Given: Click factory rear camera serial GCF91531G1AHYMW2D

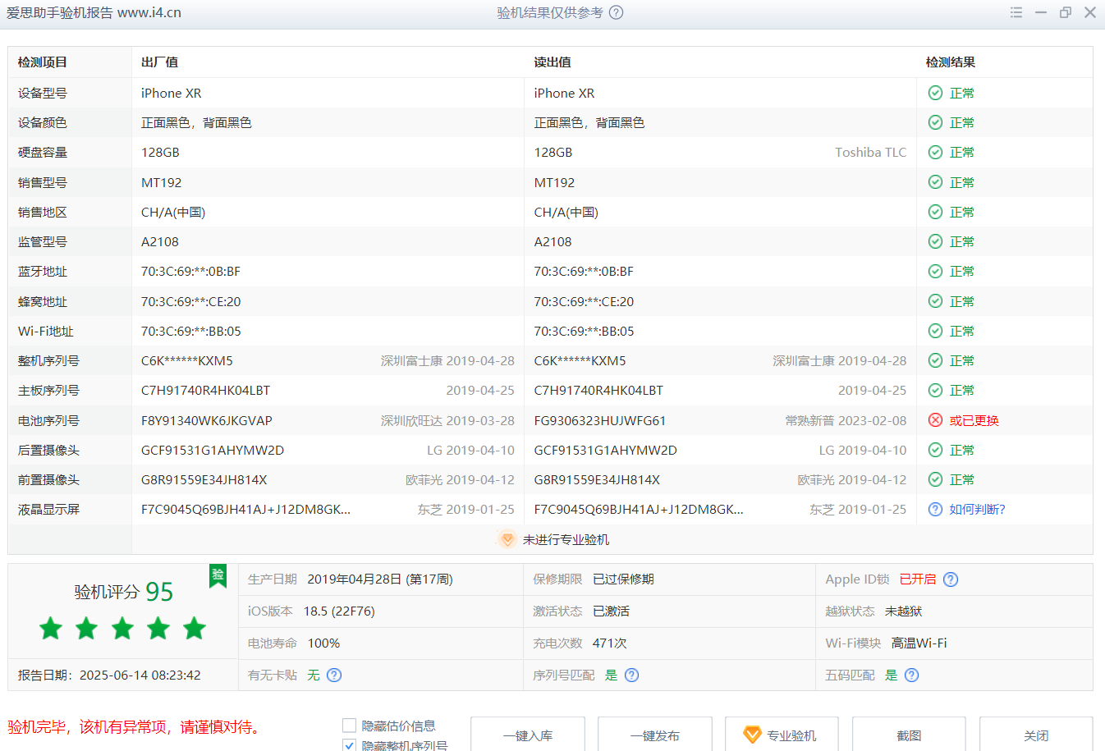Looking at the screenshot, I should click(x=213, y=450).
